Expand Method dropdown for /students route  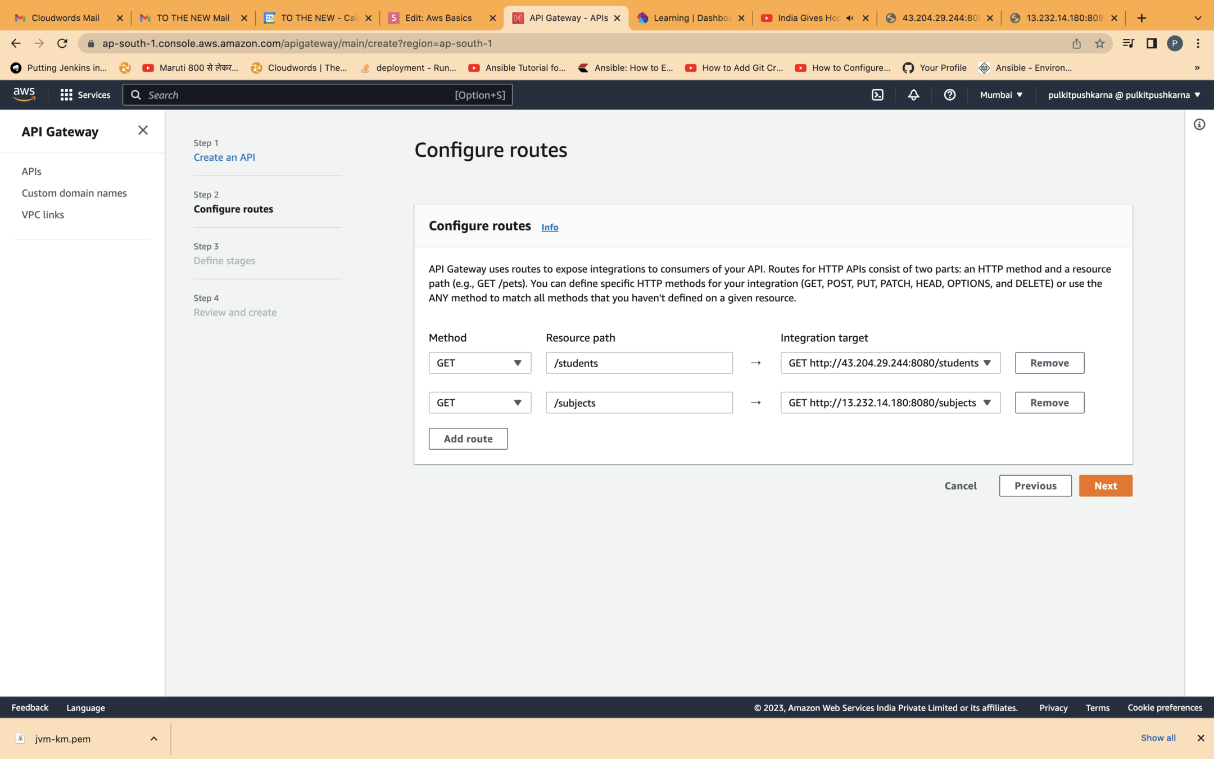479,363
